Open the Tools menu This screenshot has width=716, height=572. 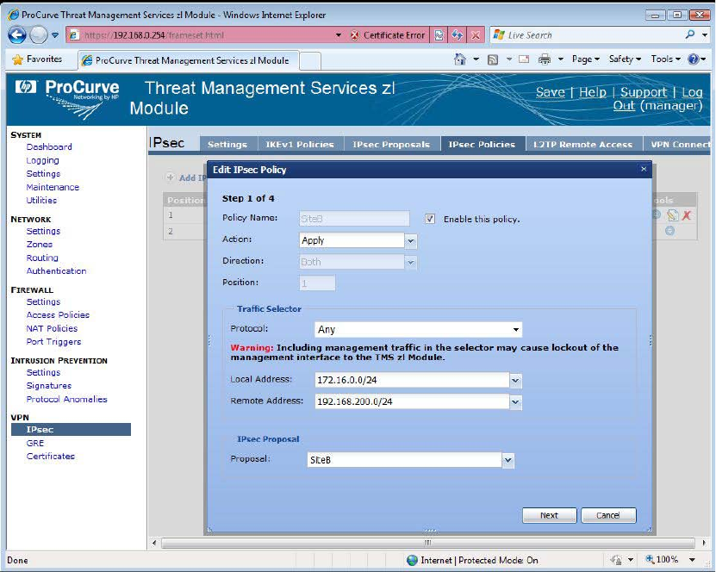(x=666, y=59)
